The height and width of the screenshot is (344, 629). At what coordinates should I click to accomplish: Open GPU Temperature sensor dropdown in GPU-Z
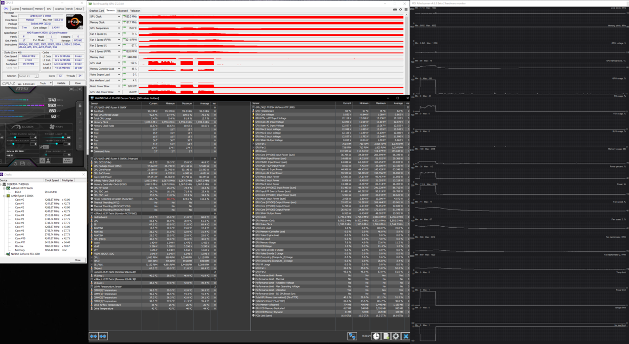pos(119,28)
